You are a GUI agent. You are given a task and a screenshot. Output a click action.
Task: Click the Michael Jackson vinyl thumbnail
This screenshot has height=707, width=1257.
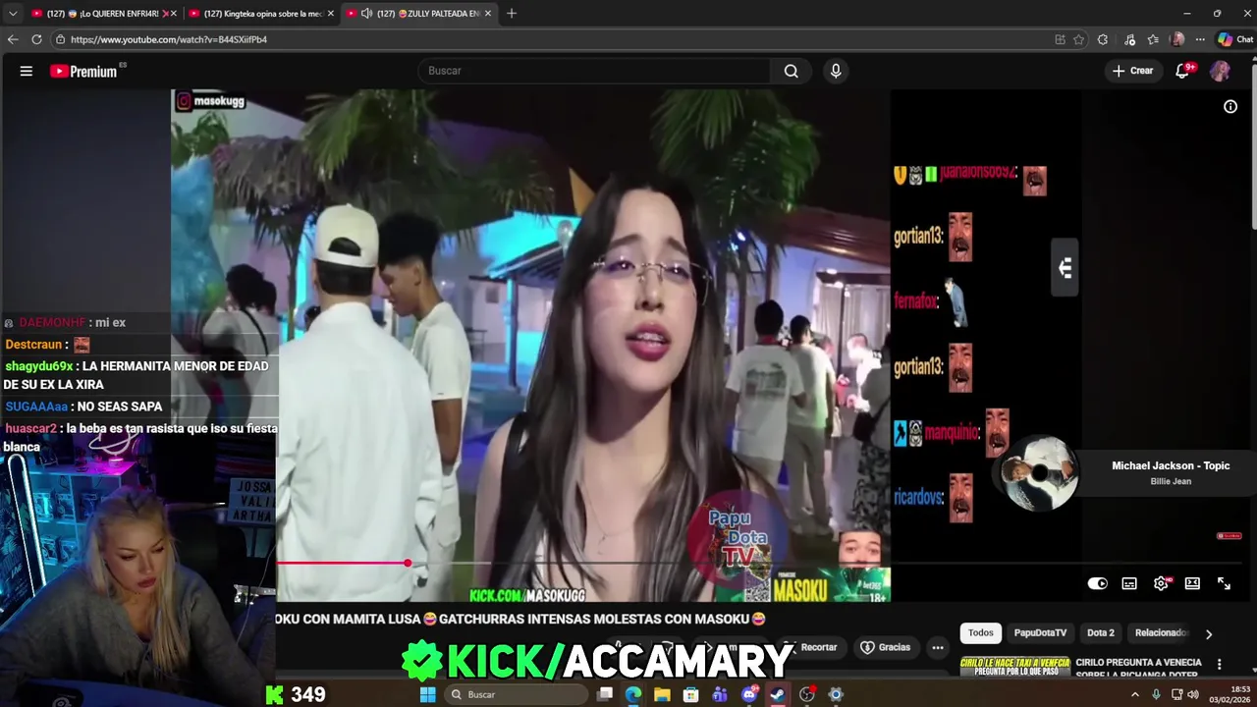click(1038, 473)
